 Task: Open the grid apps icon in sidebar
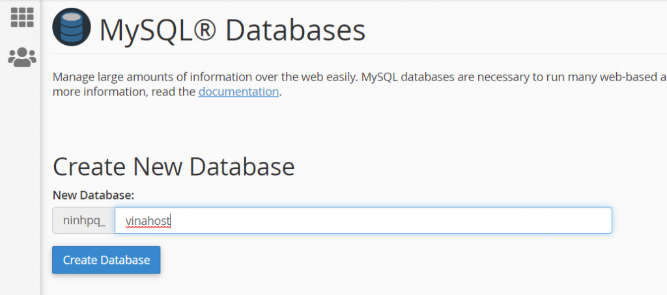tap(21, 16)
